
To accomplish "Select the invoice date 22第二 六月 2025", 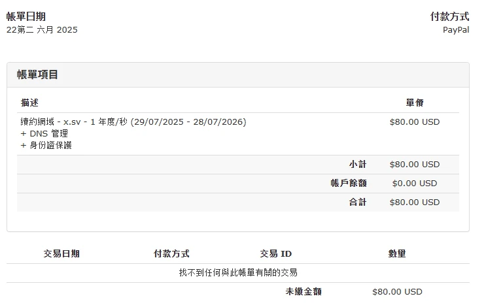I will (x=42, y=30).
